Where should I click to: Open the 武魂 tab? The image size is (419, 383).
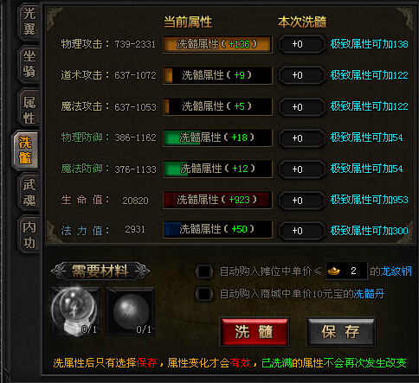[29, 193]
